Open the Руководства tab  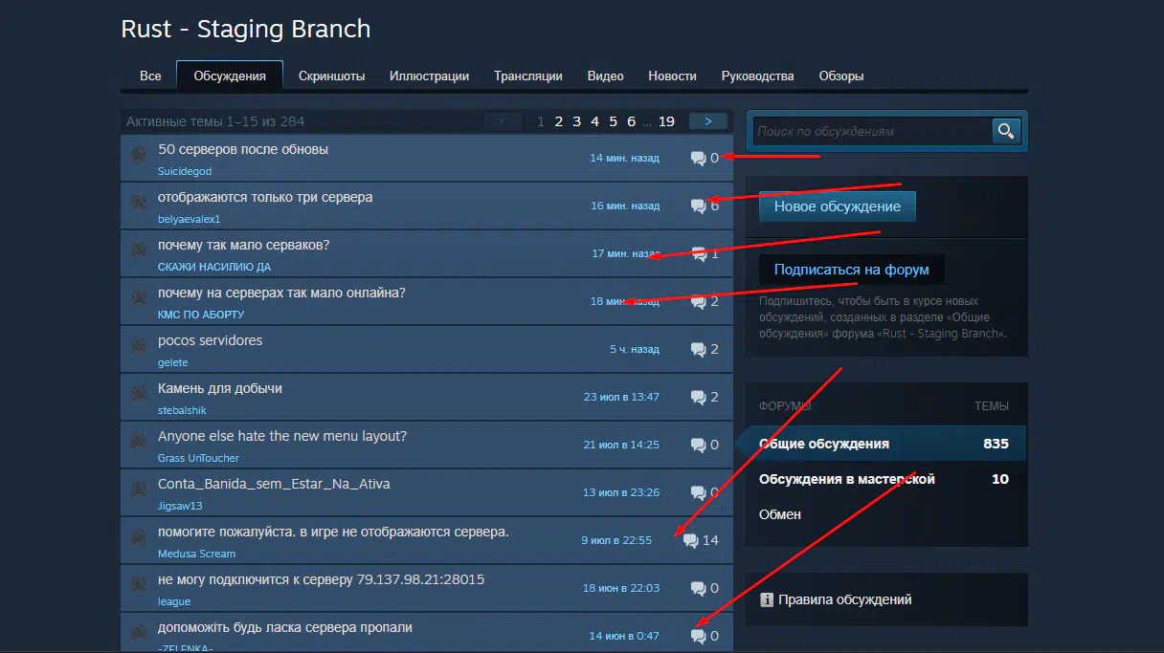point(757,76)
